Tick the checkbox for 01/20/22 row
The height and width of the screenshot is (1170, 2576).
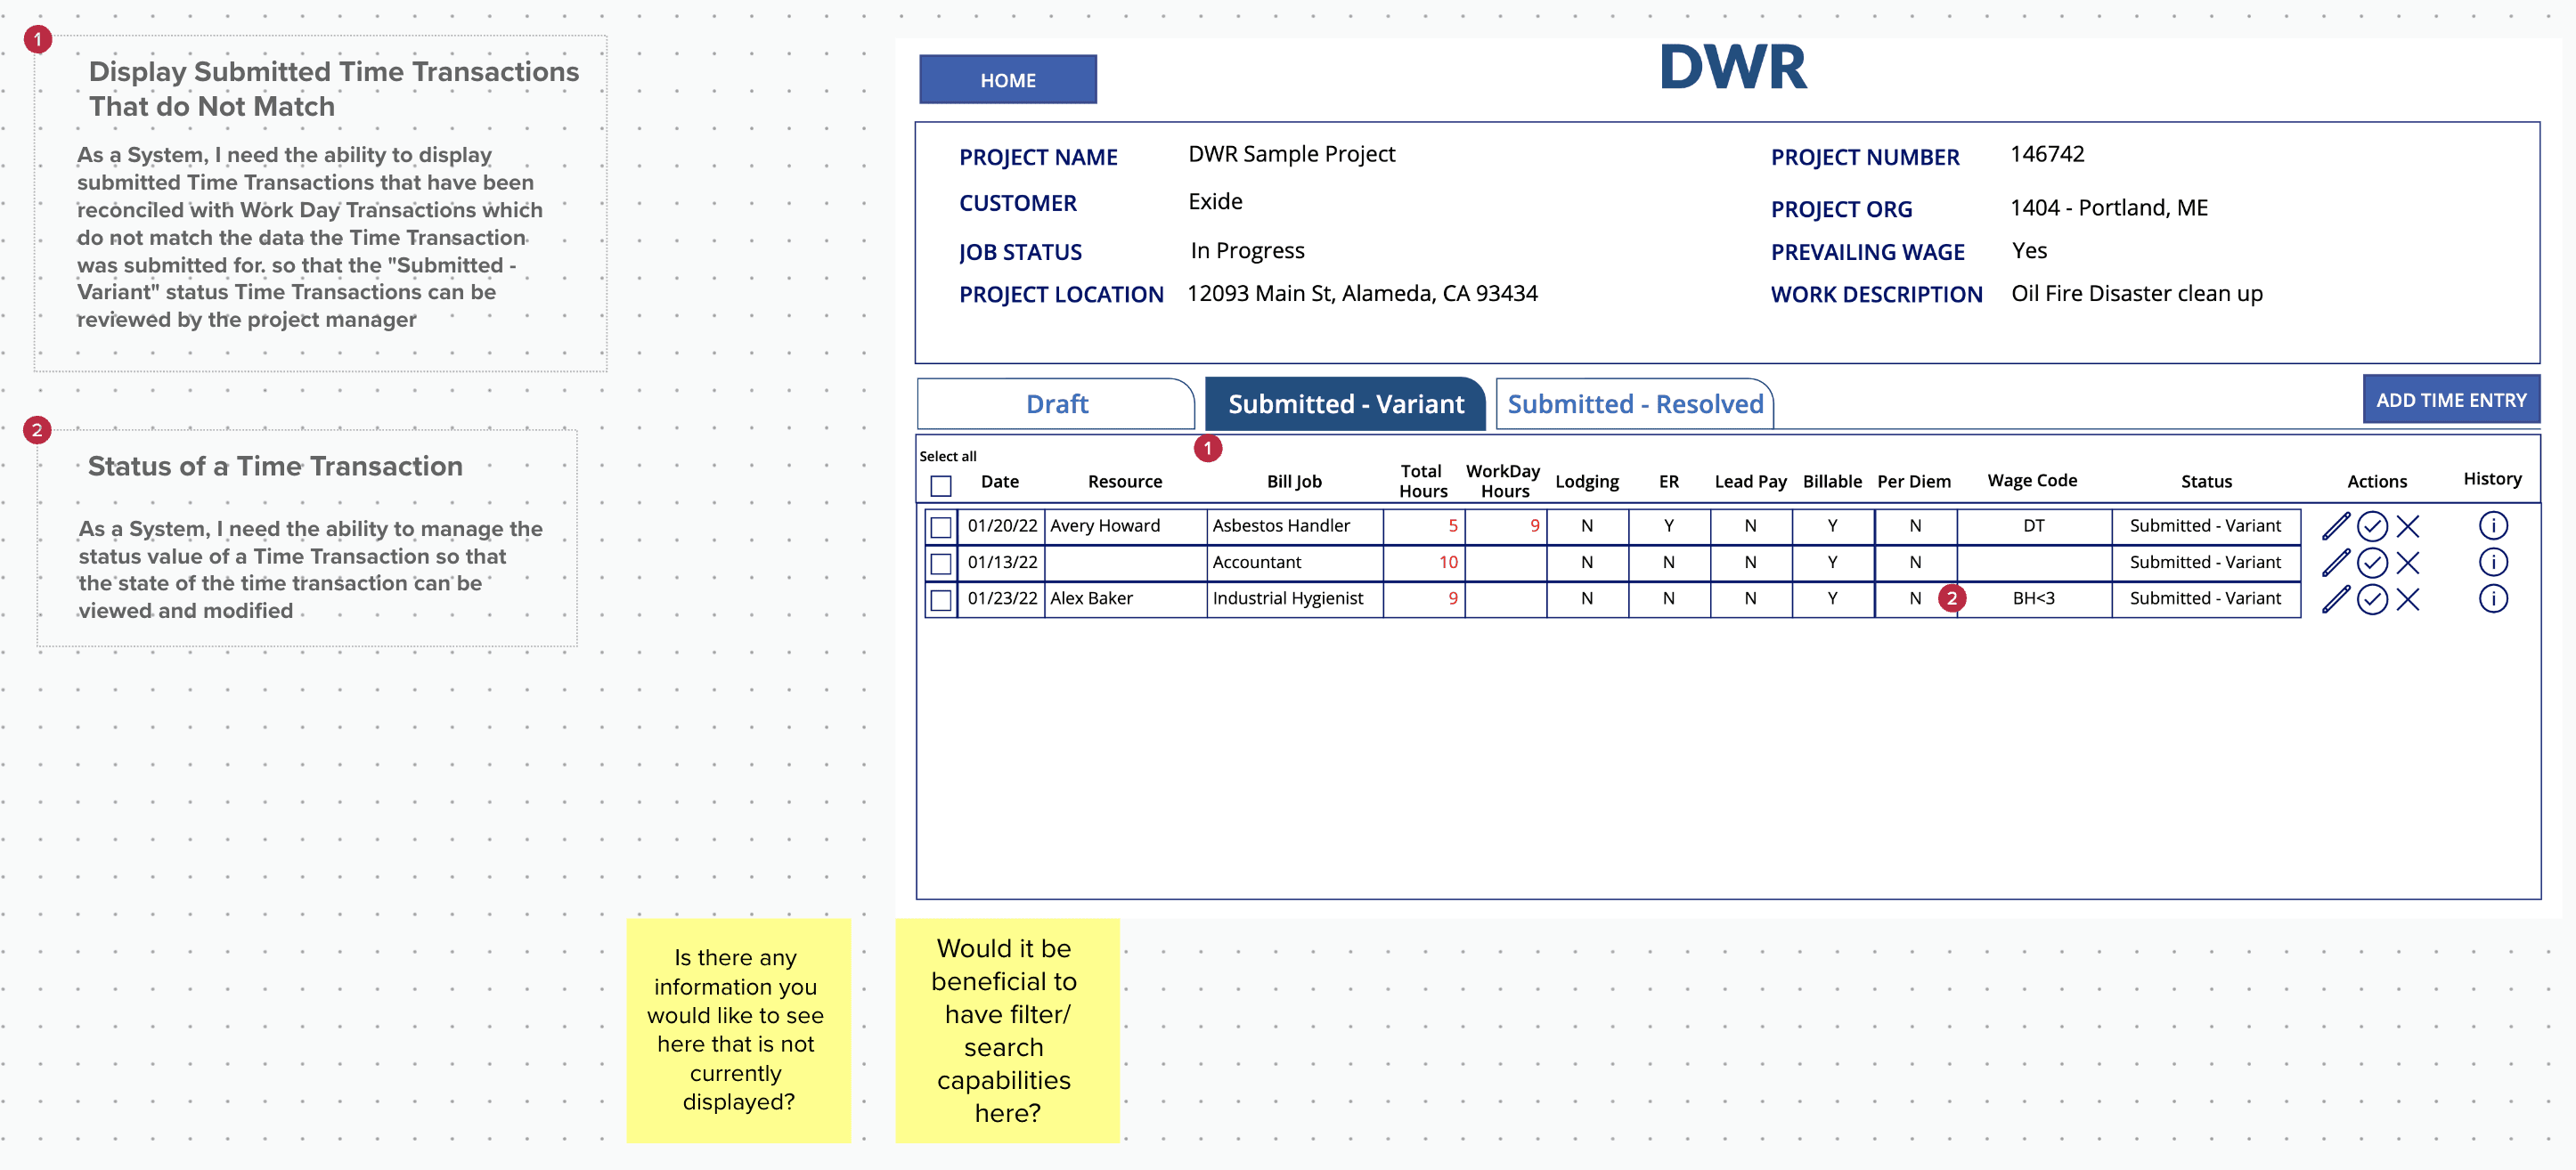940,527
